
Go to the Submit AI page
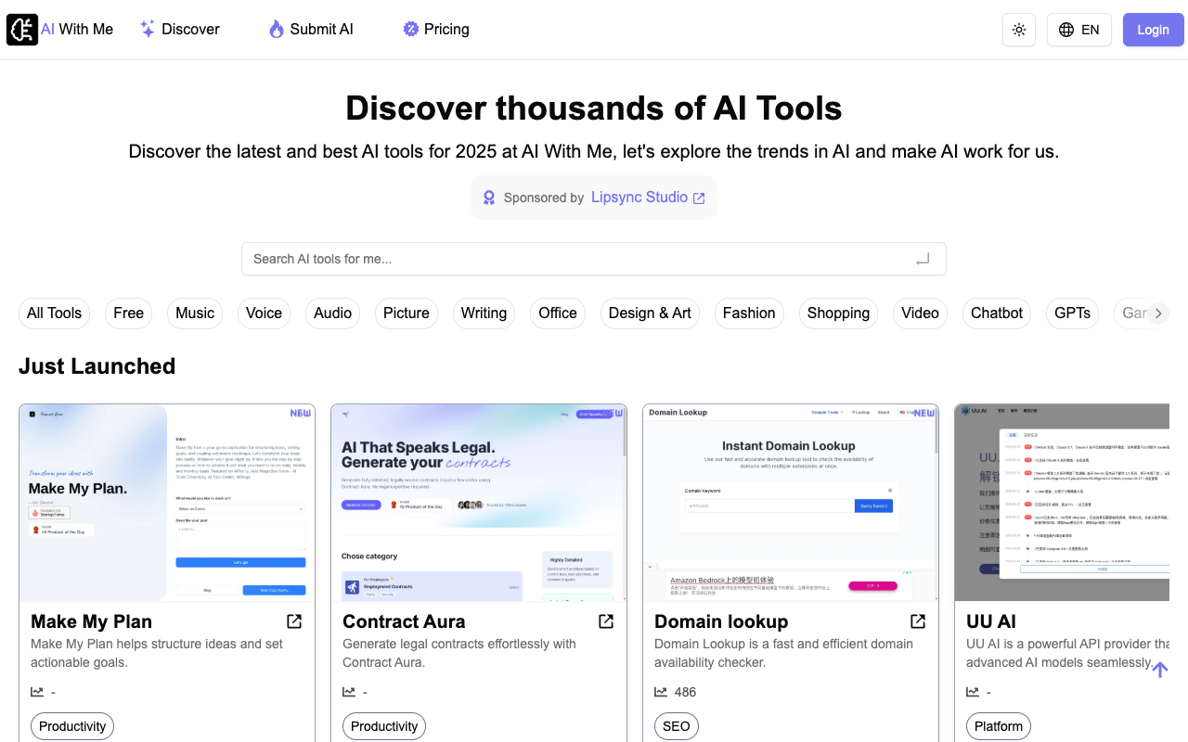[311, 30]
